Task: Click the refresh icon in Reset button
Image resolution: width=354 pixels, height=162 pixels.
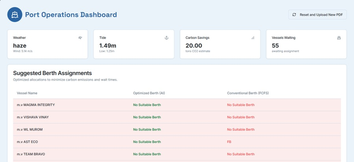Action: (294, 15)
